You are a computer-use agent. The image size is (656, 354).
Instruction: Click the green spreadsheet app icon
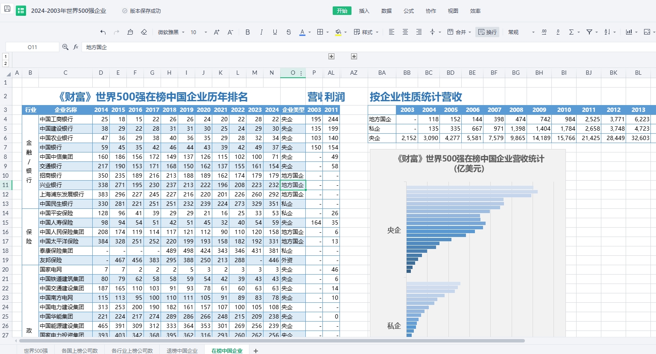(x=21, y=11)
